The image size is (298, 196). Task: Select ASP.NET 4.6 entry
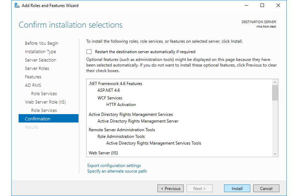[x=109, y=90]
